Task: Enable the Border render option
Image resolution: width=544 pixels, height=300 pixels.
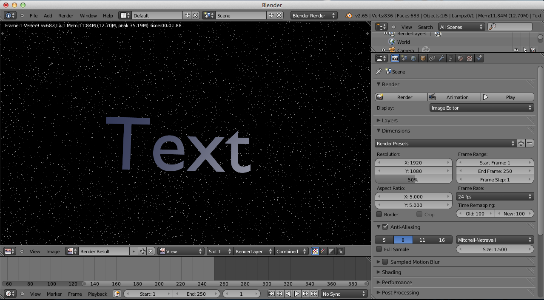Action: pyautogui.click(x=378, y=214)
